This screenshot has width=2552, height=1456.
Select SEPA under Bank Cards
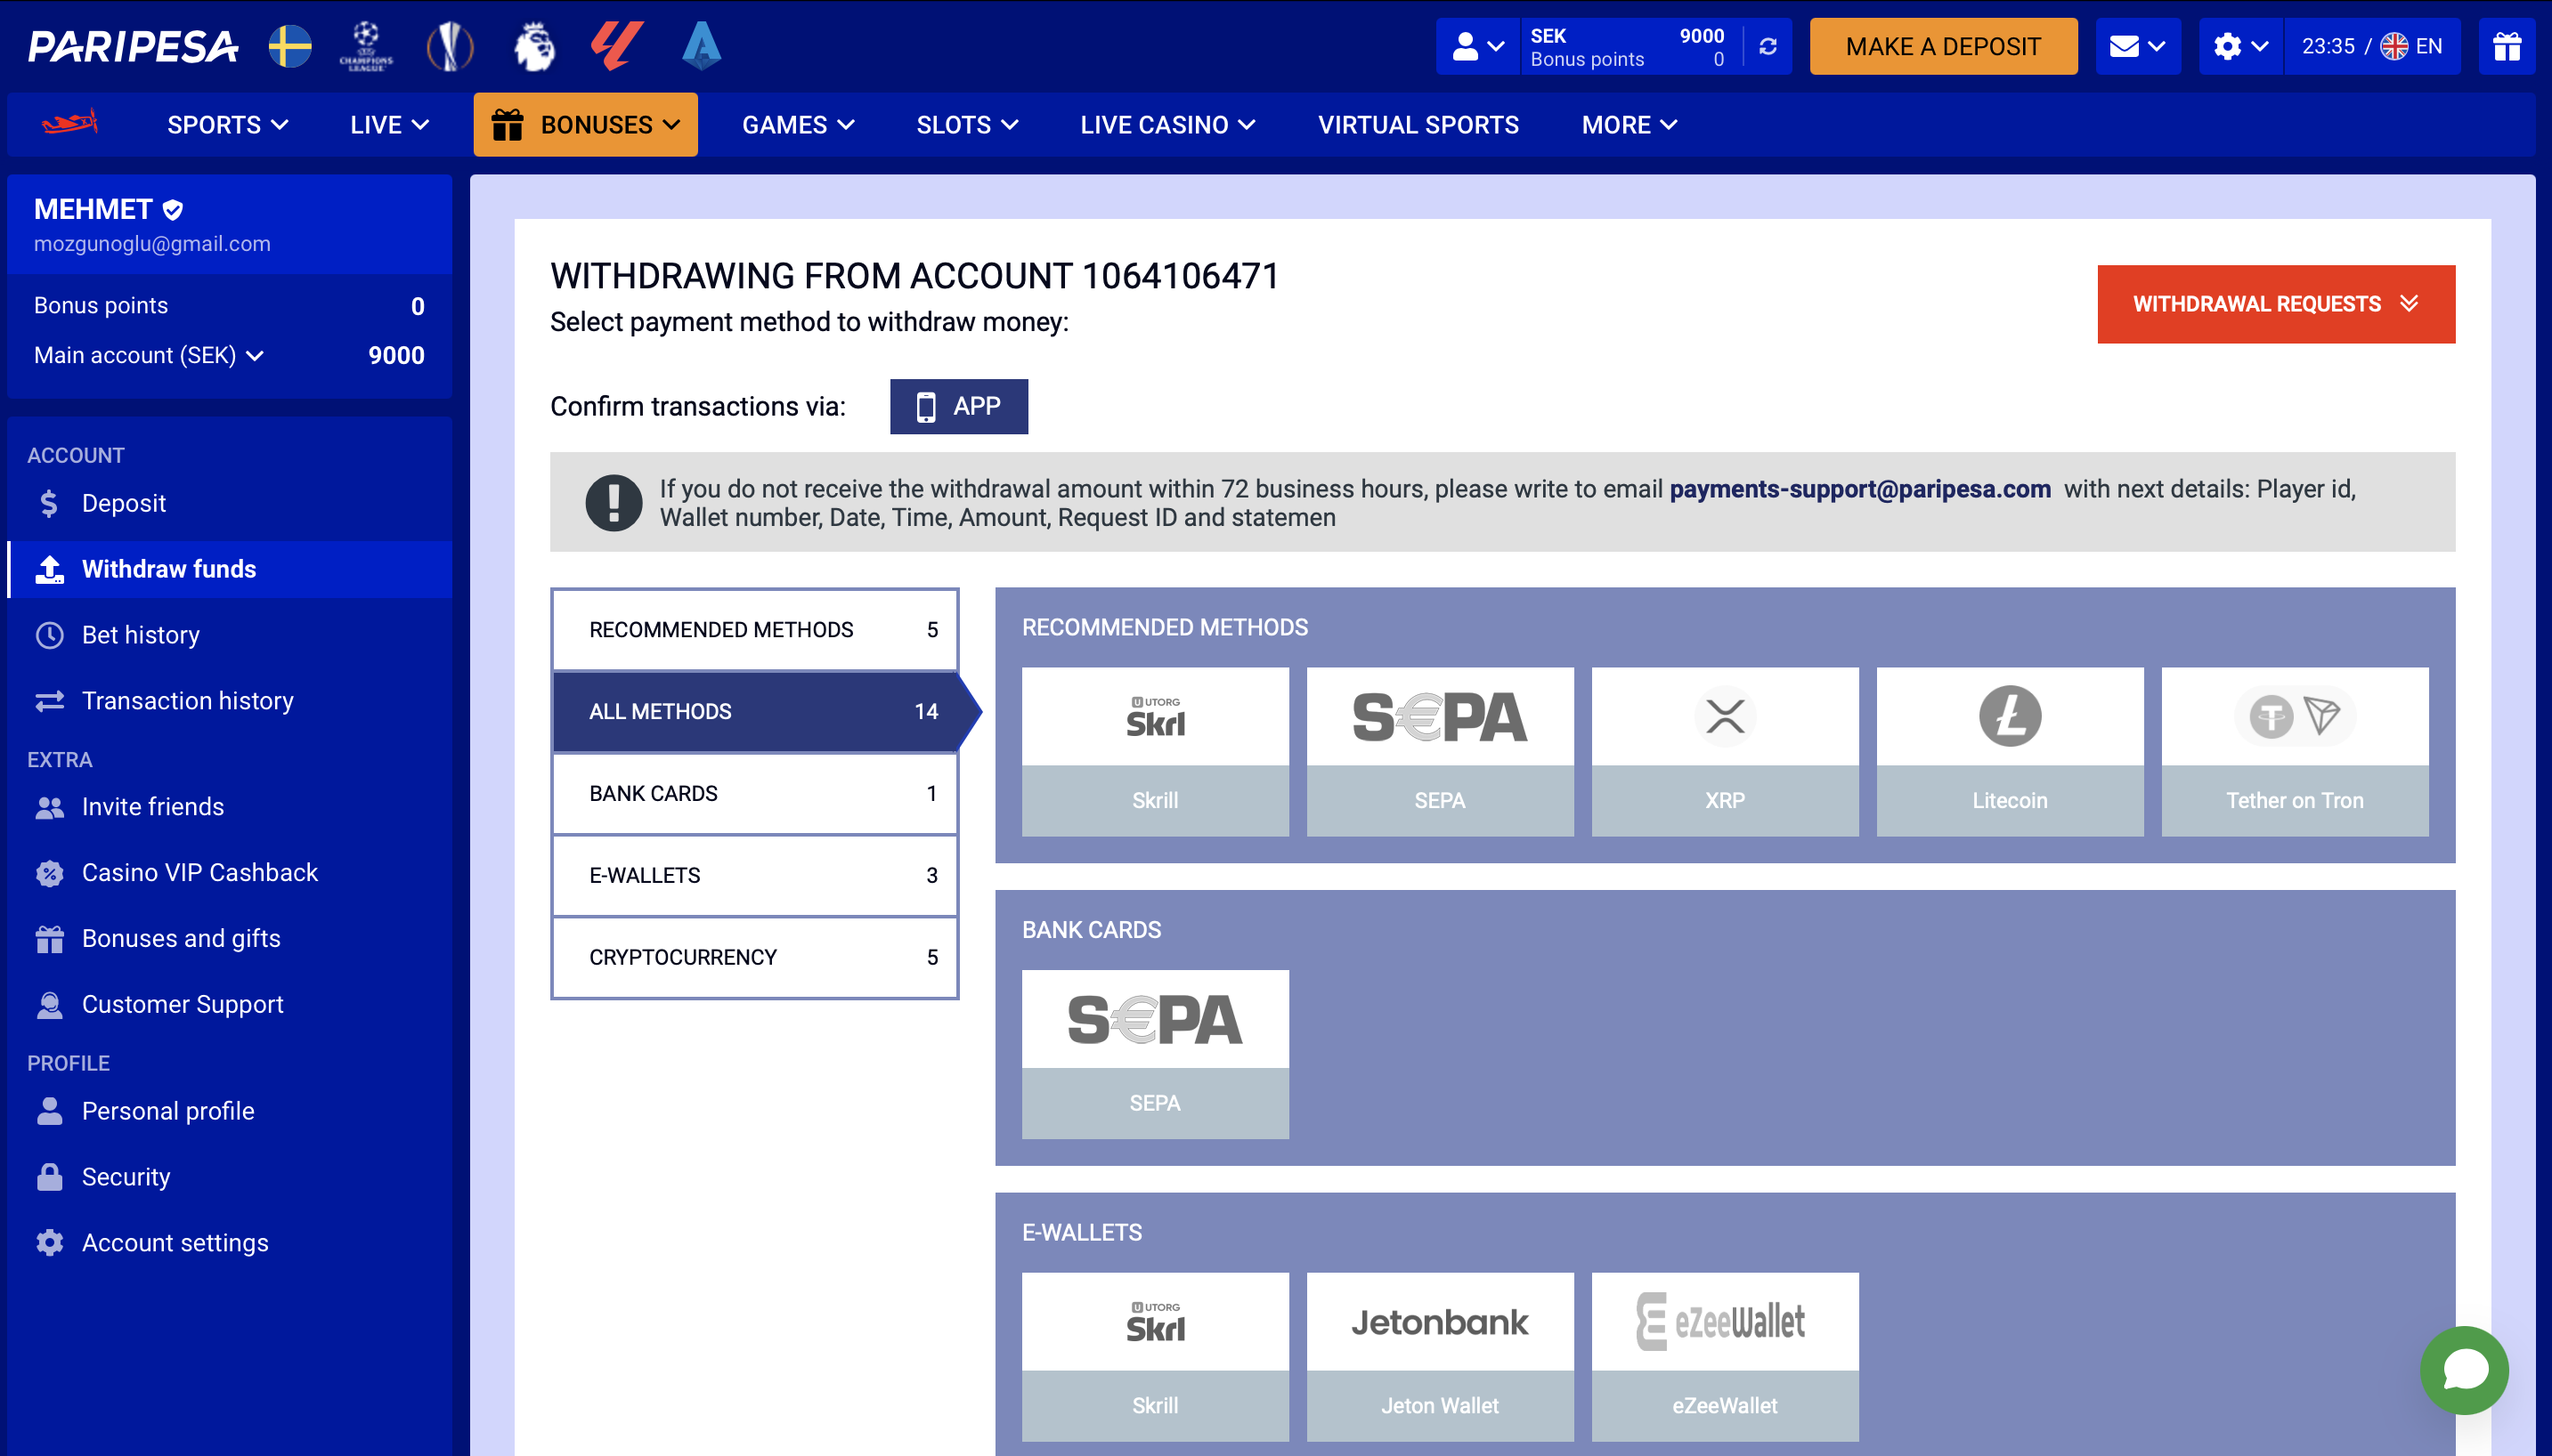pyautogui.click(x=1156, y=1054)
